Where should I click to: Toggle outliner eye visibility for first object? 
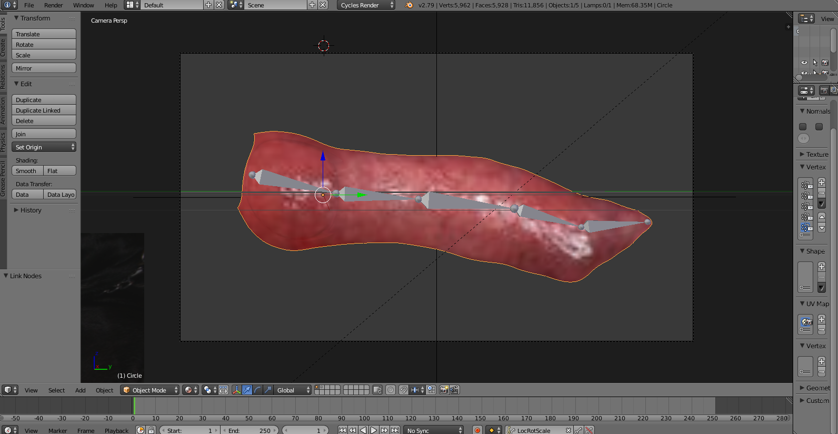[x=804, y=63]
